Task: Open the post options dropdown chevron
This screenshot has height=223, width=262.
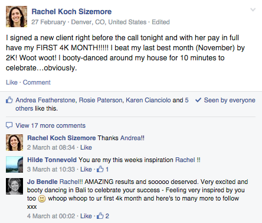Action: click(253, 9)
